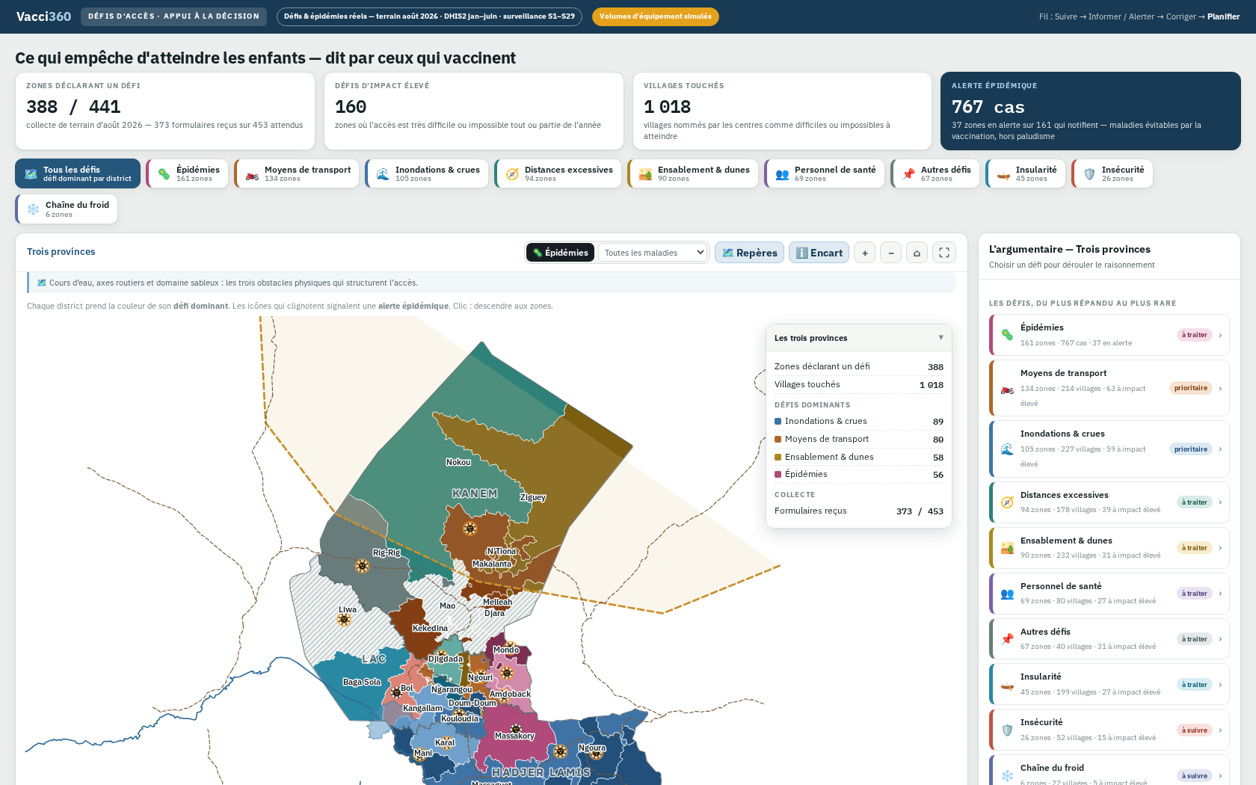Click the 'Zones déclarant un défi' row showing 388
The height and width of the screenshot is (785, 1256).
859,366
